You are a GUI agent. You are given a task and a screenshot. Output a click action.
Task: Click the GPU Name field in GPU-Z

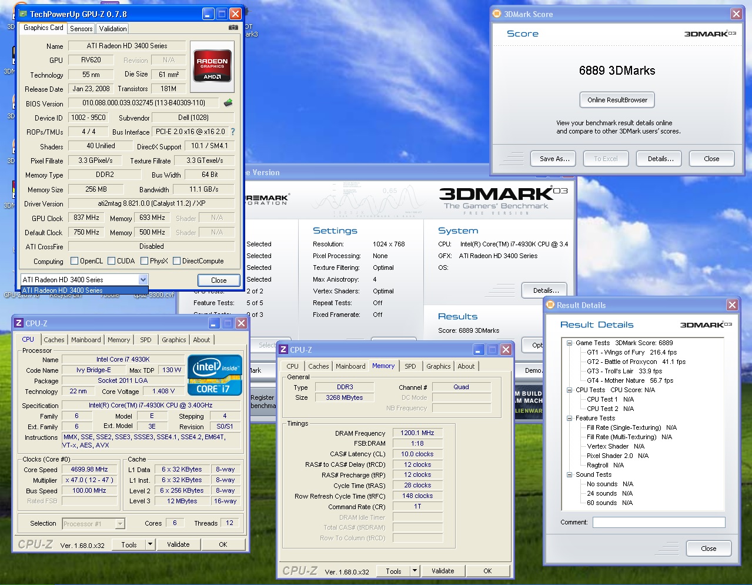pos(127,46)
